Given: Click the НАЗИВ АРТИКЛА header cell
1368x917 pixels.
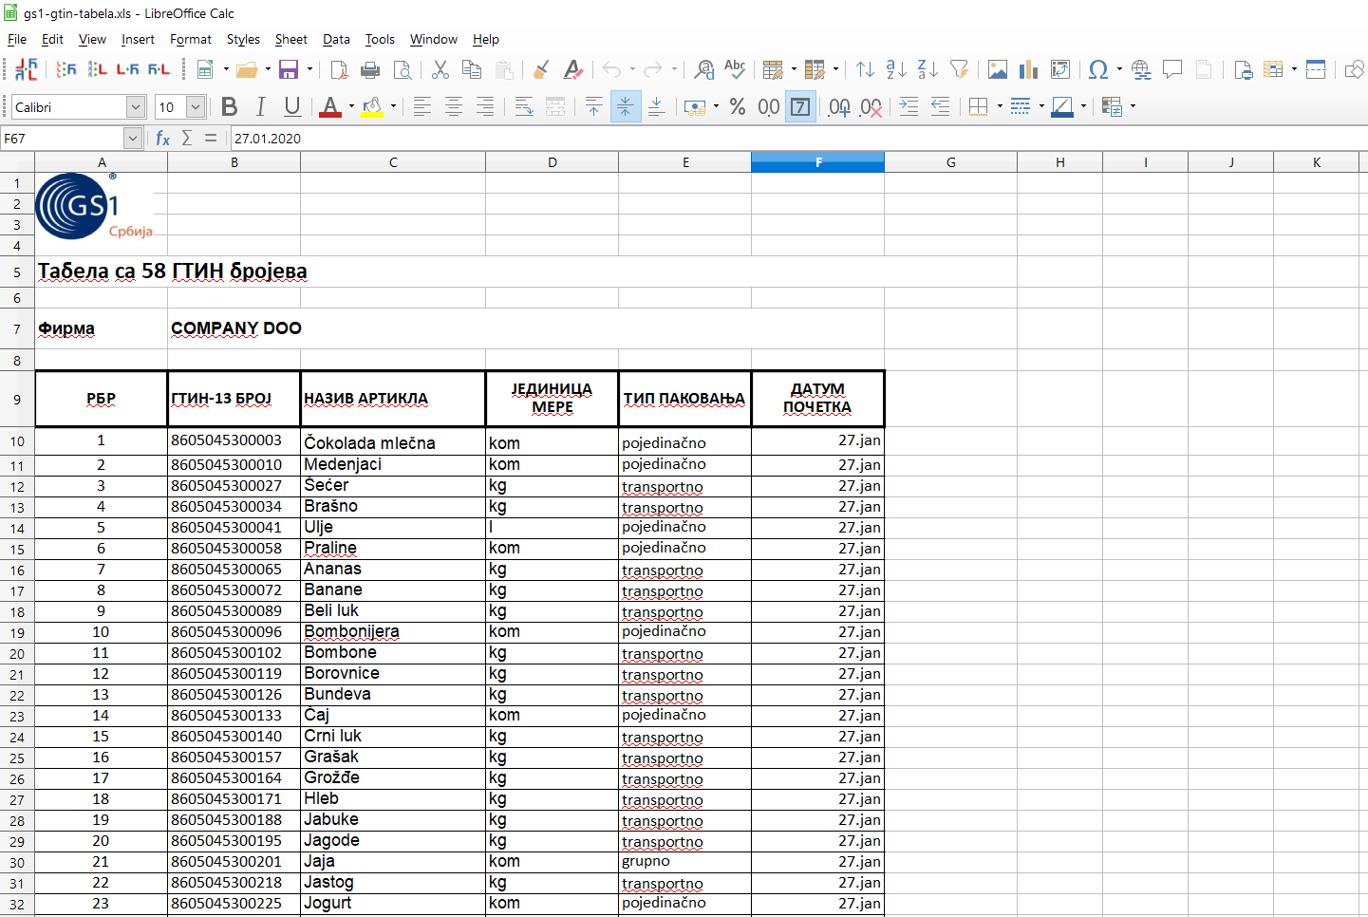Looking at the screenshot, I should point(393,399).
